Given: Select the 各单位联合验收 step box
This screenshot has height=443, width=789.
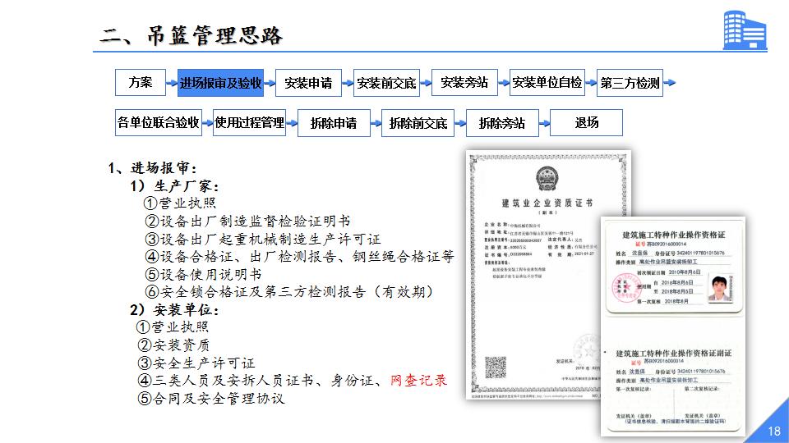Looking at the screenshot, I should pos(159,123).
